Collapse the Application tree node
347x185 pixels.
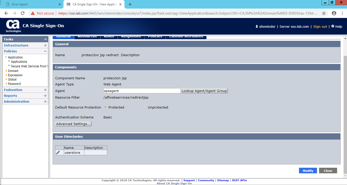6,57
